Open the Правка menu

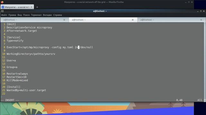12,15
